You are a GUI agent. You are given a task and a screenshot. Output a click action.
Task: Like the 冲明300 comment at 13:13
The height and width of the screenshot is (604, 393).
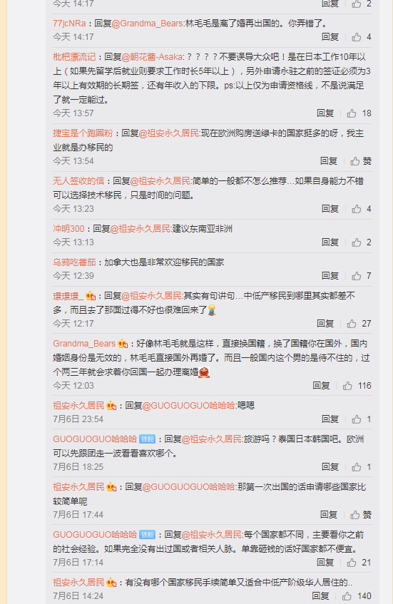click(357, 242)
